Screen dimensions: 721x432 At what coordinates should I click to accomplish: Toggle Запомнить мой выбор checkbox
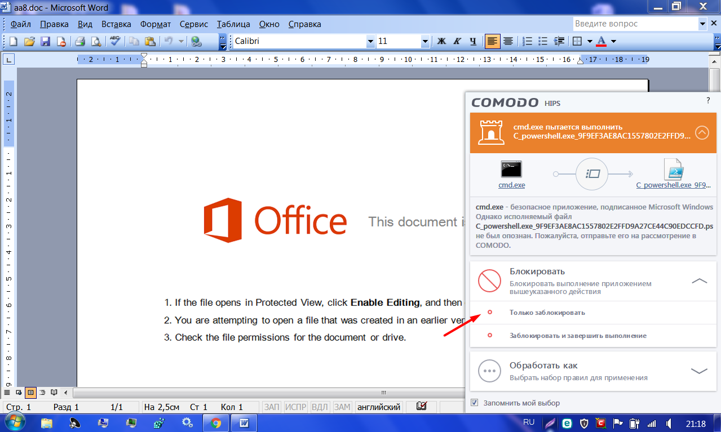475,403
